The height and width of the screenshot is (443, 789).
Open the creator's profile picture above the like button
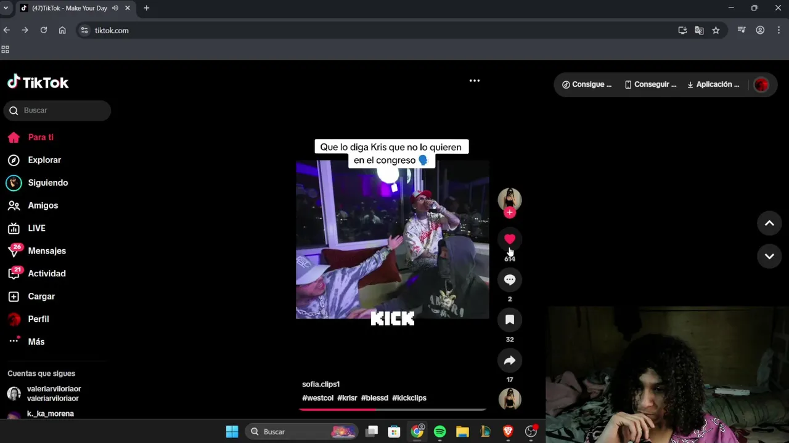(509, 199)
